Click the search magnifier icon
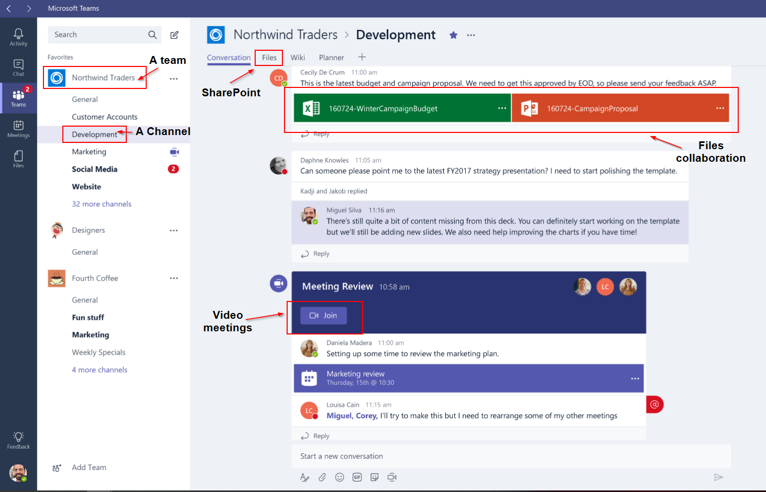Image resolution: width=766 pixels, height=492 pixels. (x=152, y=35)
